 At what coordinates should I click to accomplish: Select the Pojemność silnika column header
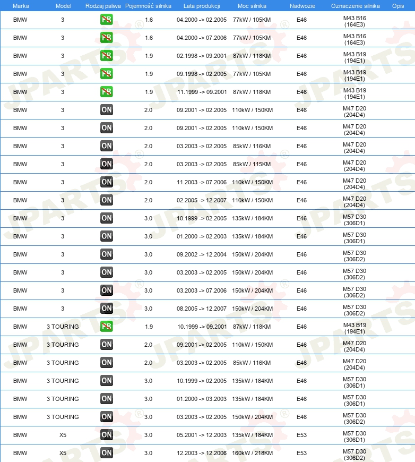[148, 6]
